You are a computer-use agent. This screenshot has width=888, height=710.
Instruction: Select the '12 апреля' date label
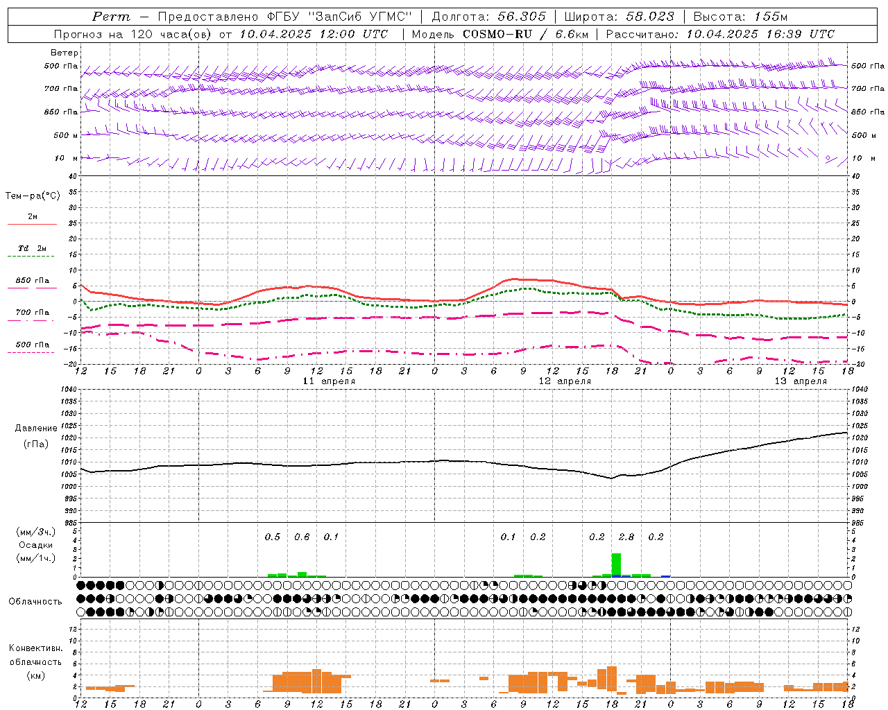565,381
